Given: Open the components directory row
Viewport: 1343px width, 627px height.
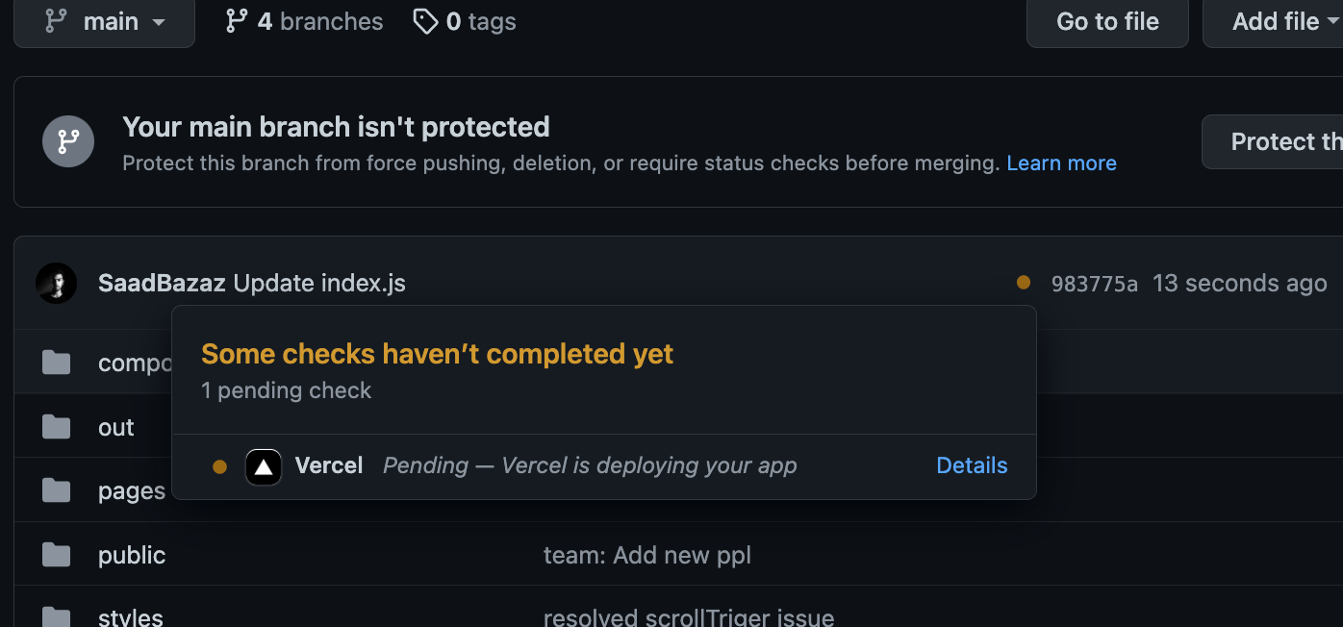Looking at the screenshot, I should pyautogui.click(x=135, y=363).
